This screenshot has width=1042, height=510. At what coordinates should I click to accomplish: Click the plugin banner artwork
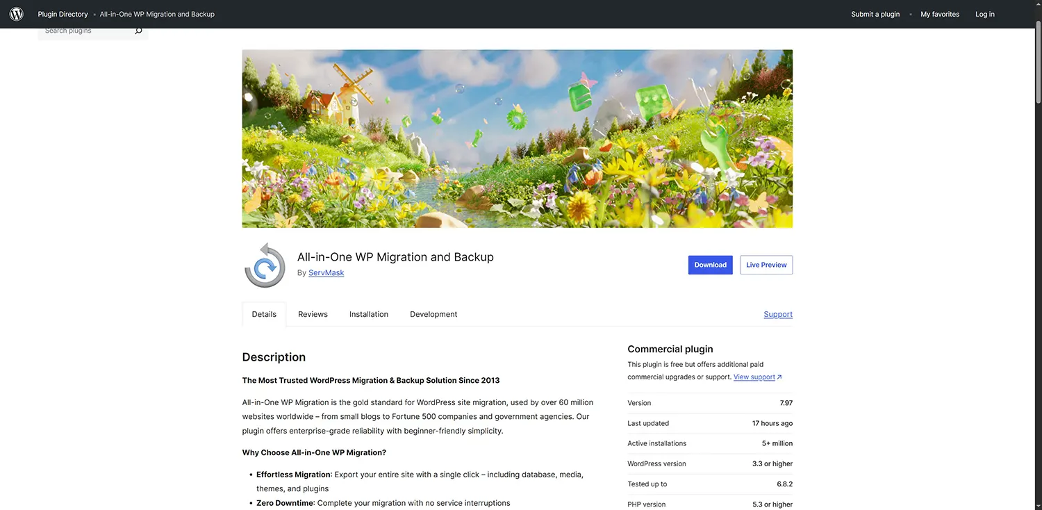coord(517,138)
